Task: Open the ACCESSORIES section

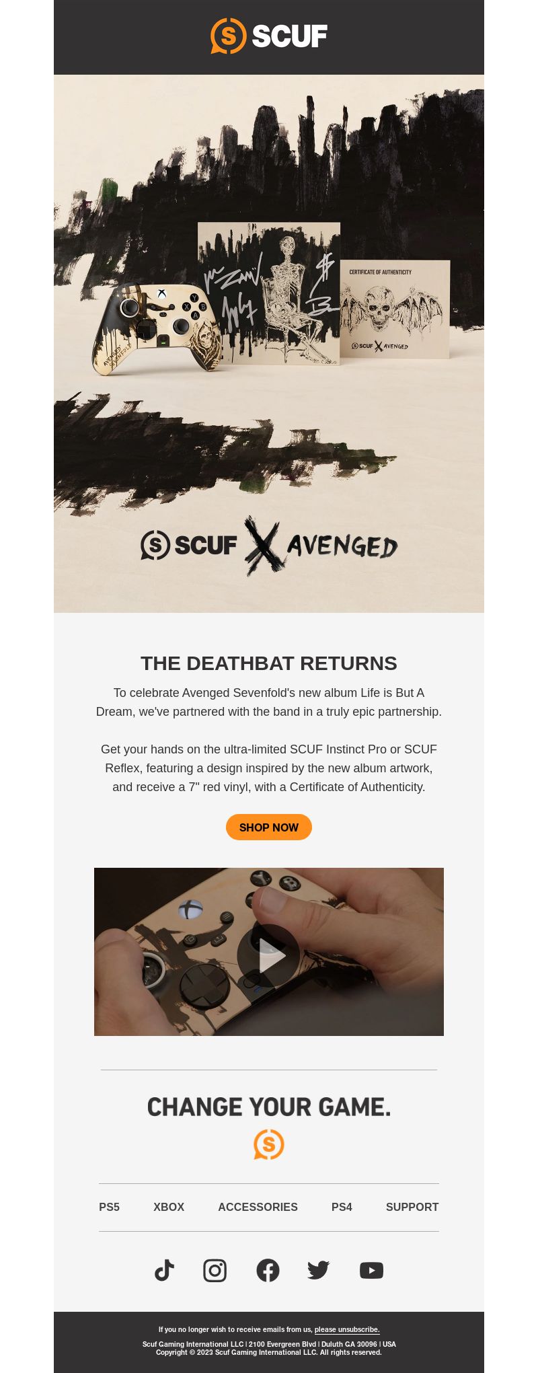Action: pos(258,1208)
